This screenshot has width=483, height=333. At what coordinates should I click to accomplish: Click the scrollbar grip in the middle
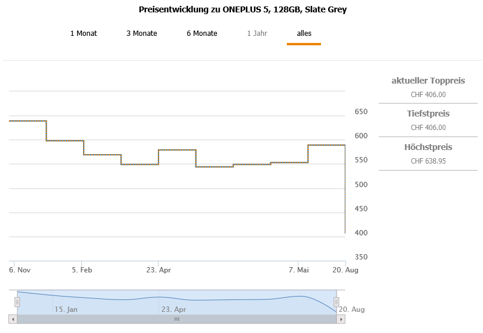(x=177, y=319)
